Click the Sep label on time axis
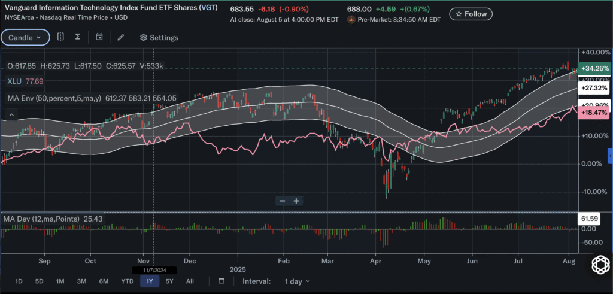613x294 pixels. pos(45,260)
